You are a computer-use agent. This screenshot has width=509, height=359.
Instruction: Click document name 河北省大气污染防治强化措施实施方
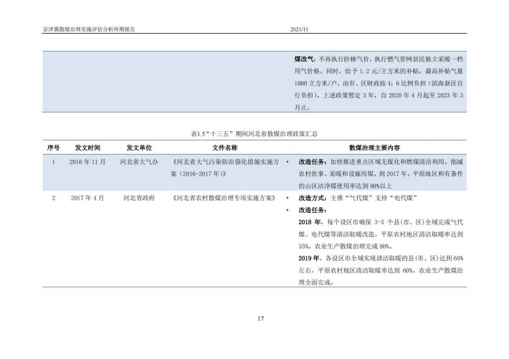click(x=224, y=162)
